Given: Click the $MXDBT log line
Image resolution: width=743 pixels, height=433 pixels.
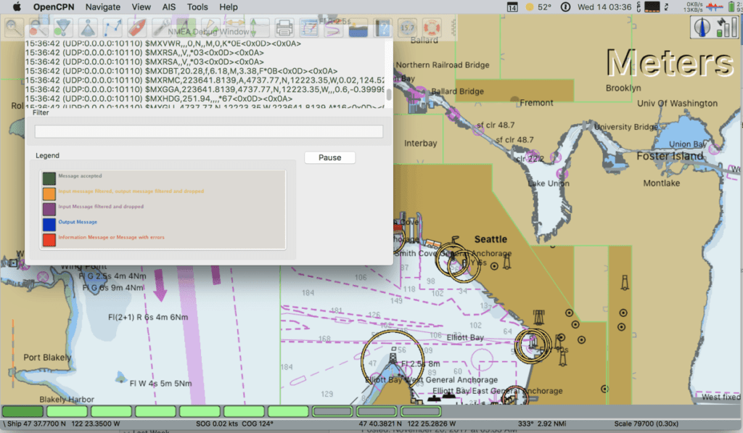Looking at the screenshot, I should click(x=181, y=71).
